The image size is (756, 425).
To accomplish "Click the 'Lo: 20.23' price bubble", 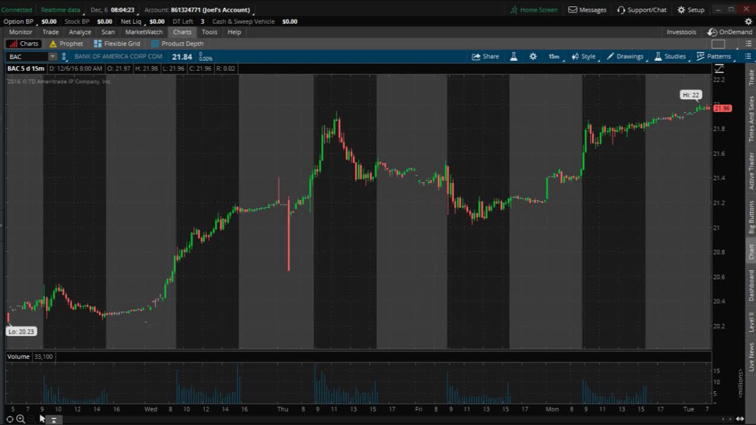I will tap(21, 332).
